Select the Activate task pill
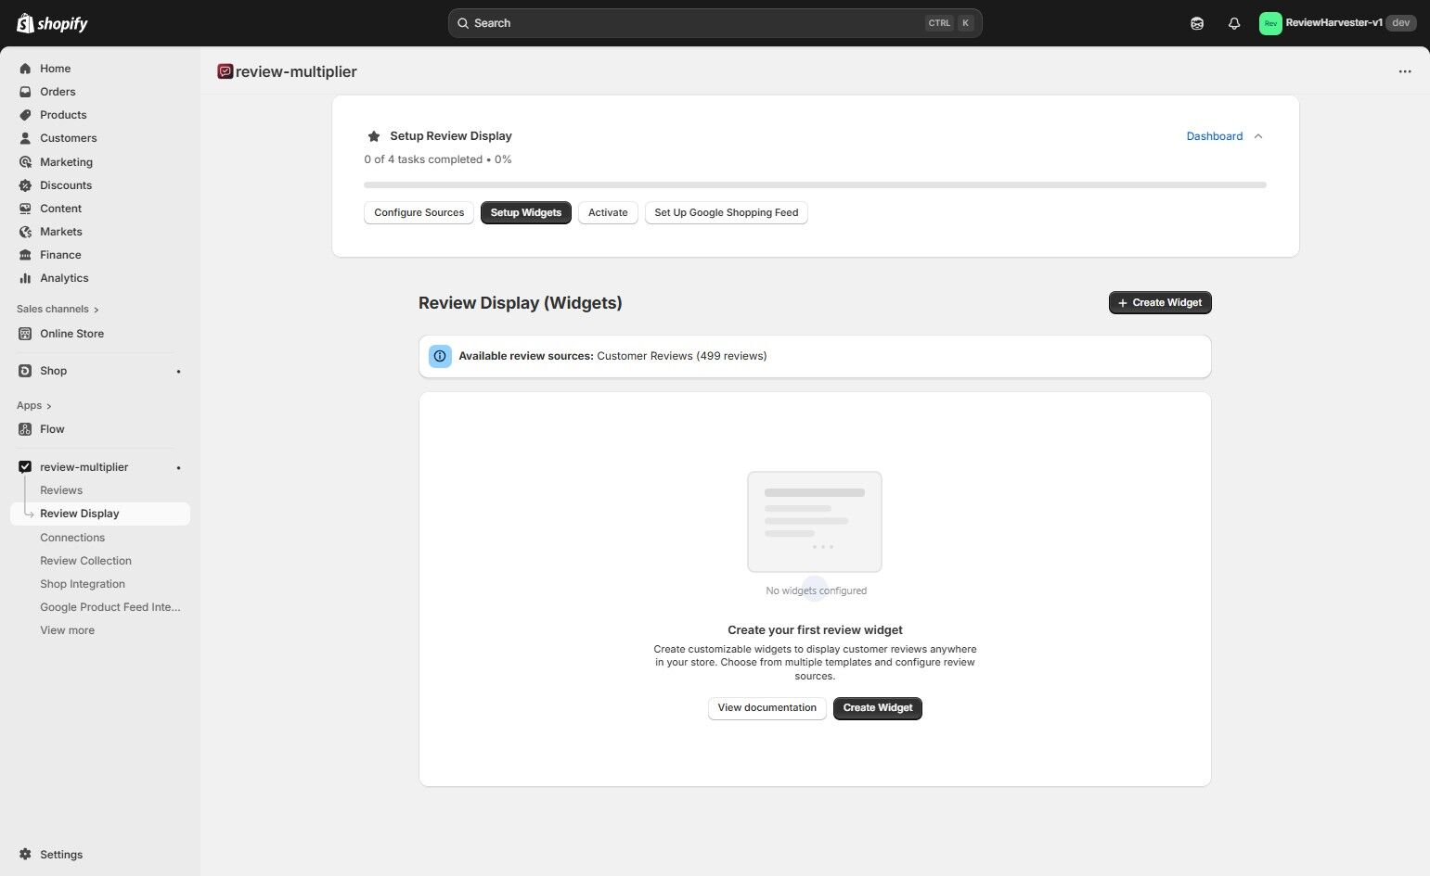Image resolution: width=1430 pixels, height=876 pixels. click(x=607, y=212)
